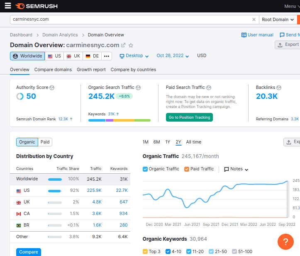Star carminesnyc.com as favorite

(131, 45)
